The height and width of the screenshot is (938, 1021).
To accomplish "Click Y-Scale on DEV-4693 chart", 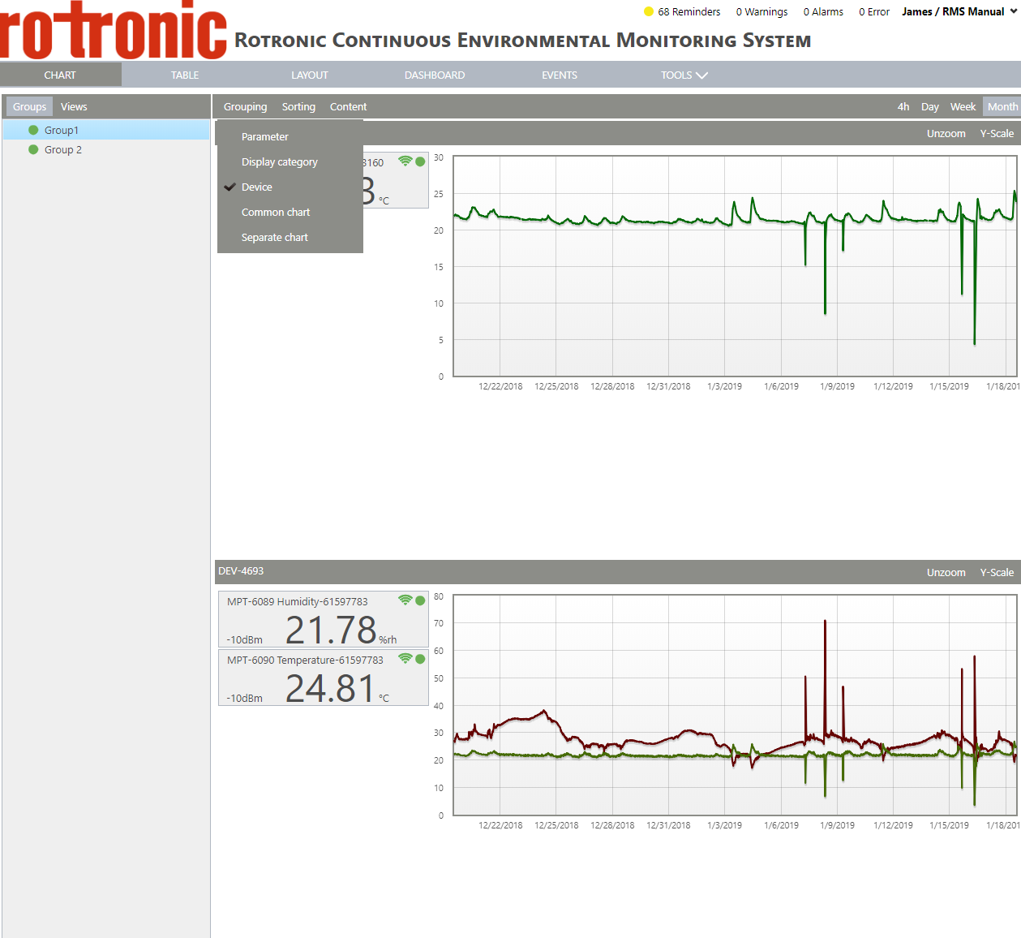I will click(x=997, y=572).
